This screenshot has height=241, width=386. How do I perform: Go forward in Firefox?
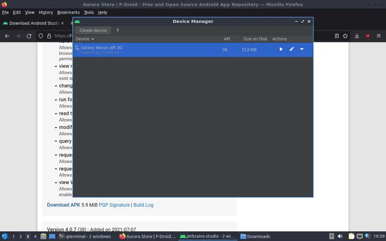click(18, 36)
